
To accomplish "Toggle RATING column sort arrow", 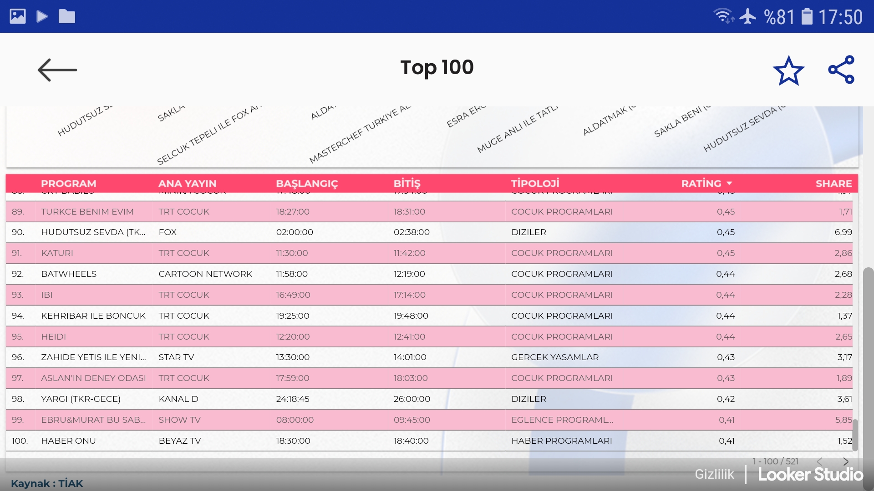I will click(x=730, y=183).
